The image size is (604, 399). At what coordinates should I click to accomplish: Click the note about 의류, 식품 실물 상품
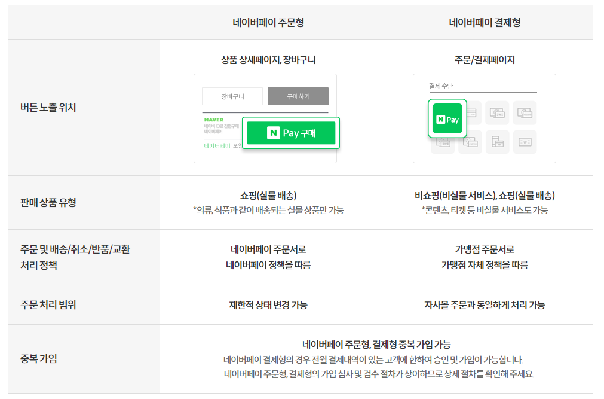point(268,210)
